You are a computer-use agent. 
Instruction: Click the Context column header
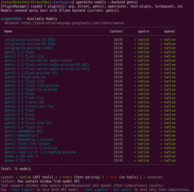116,31
